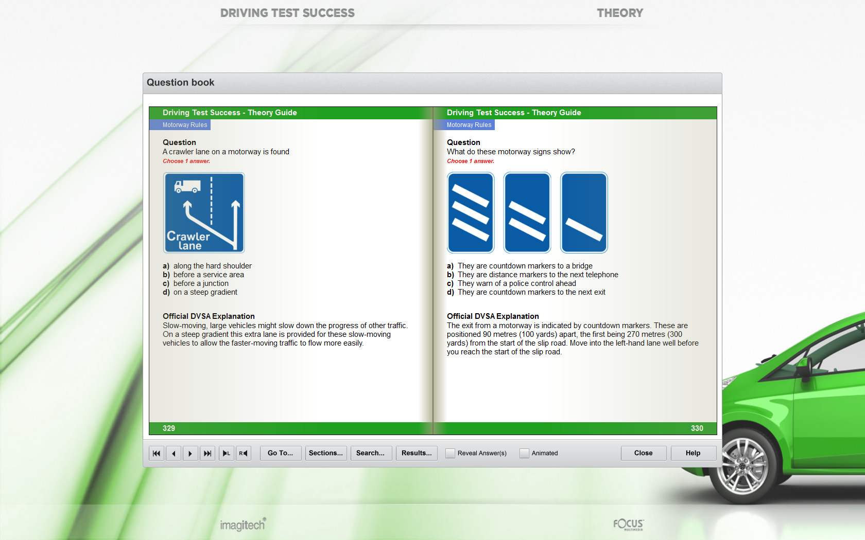Click the three-bar countdown marker sign
The width and height of the screenshot is (865, 540).
coord(470,212)
